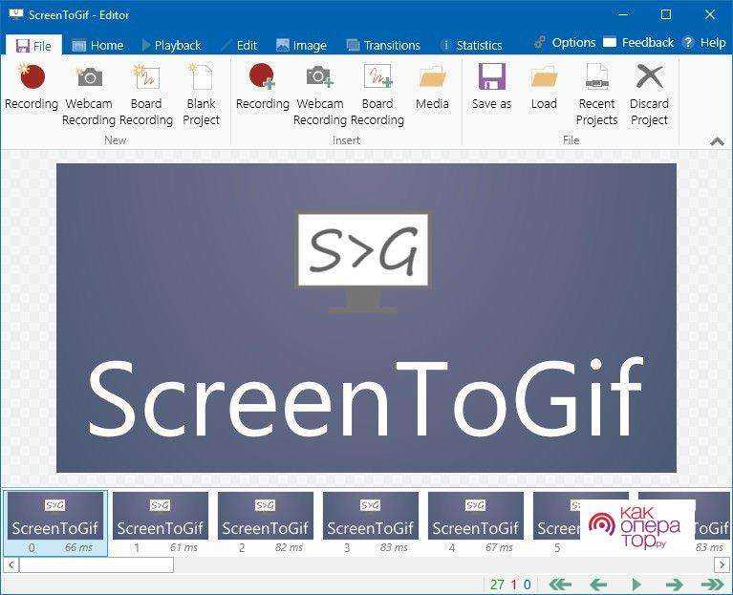This screenshot has width=733, height=595.
Task: Select frame 3 thumbnail, 83 ms
Action: tap(371, 522)
